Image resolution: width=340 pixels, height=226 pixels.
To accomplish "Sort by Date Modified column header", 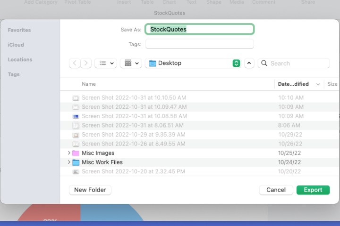I will pos(293,84).
